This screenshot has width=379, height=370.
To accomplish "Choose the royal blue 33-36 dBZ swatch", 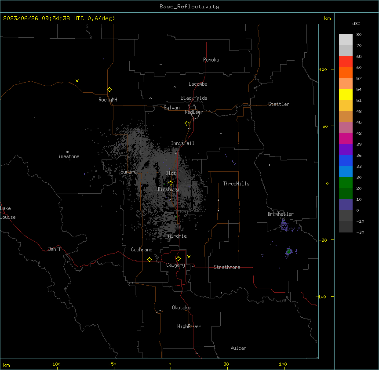I will (346, 160).
